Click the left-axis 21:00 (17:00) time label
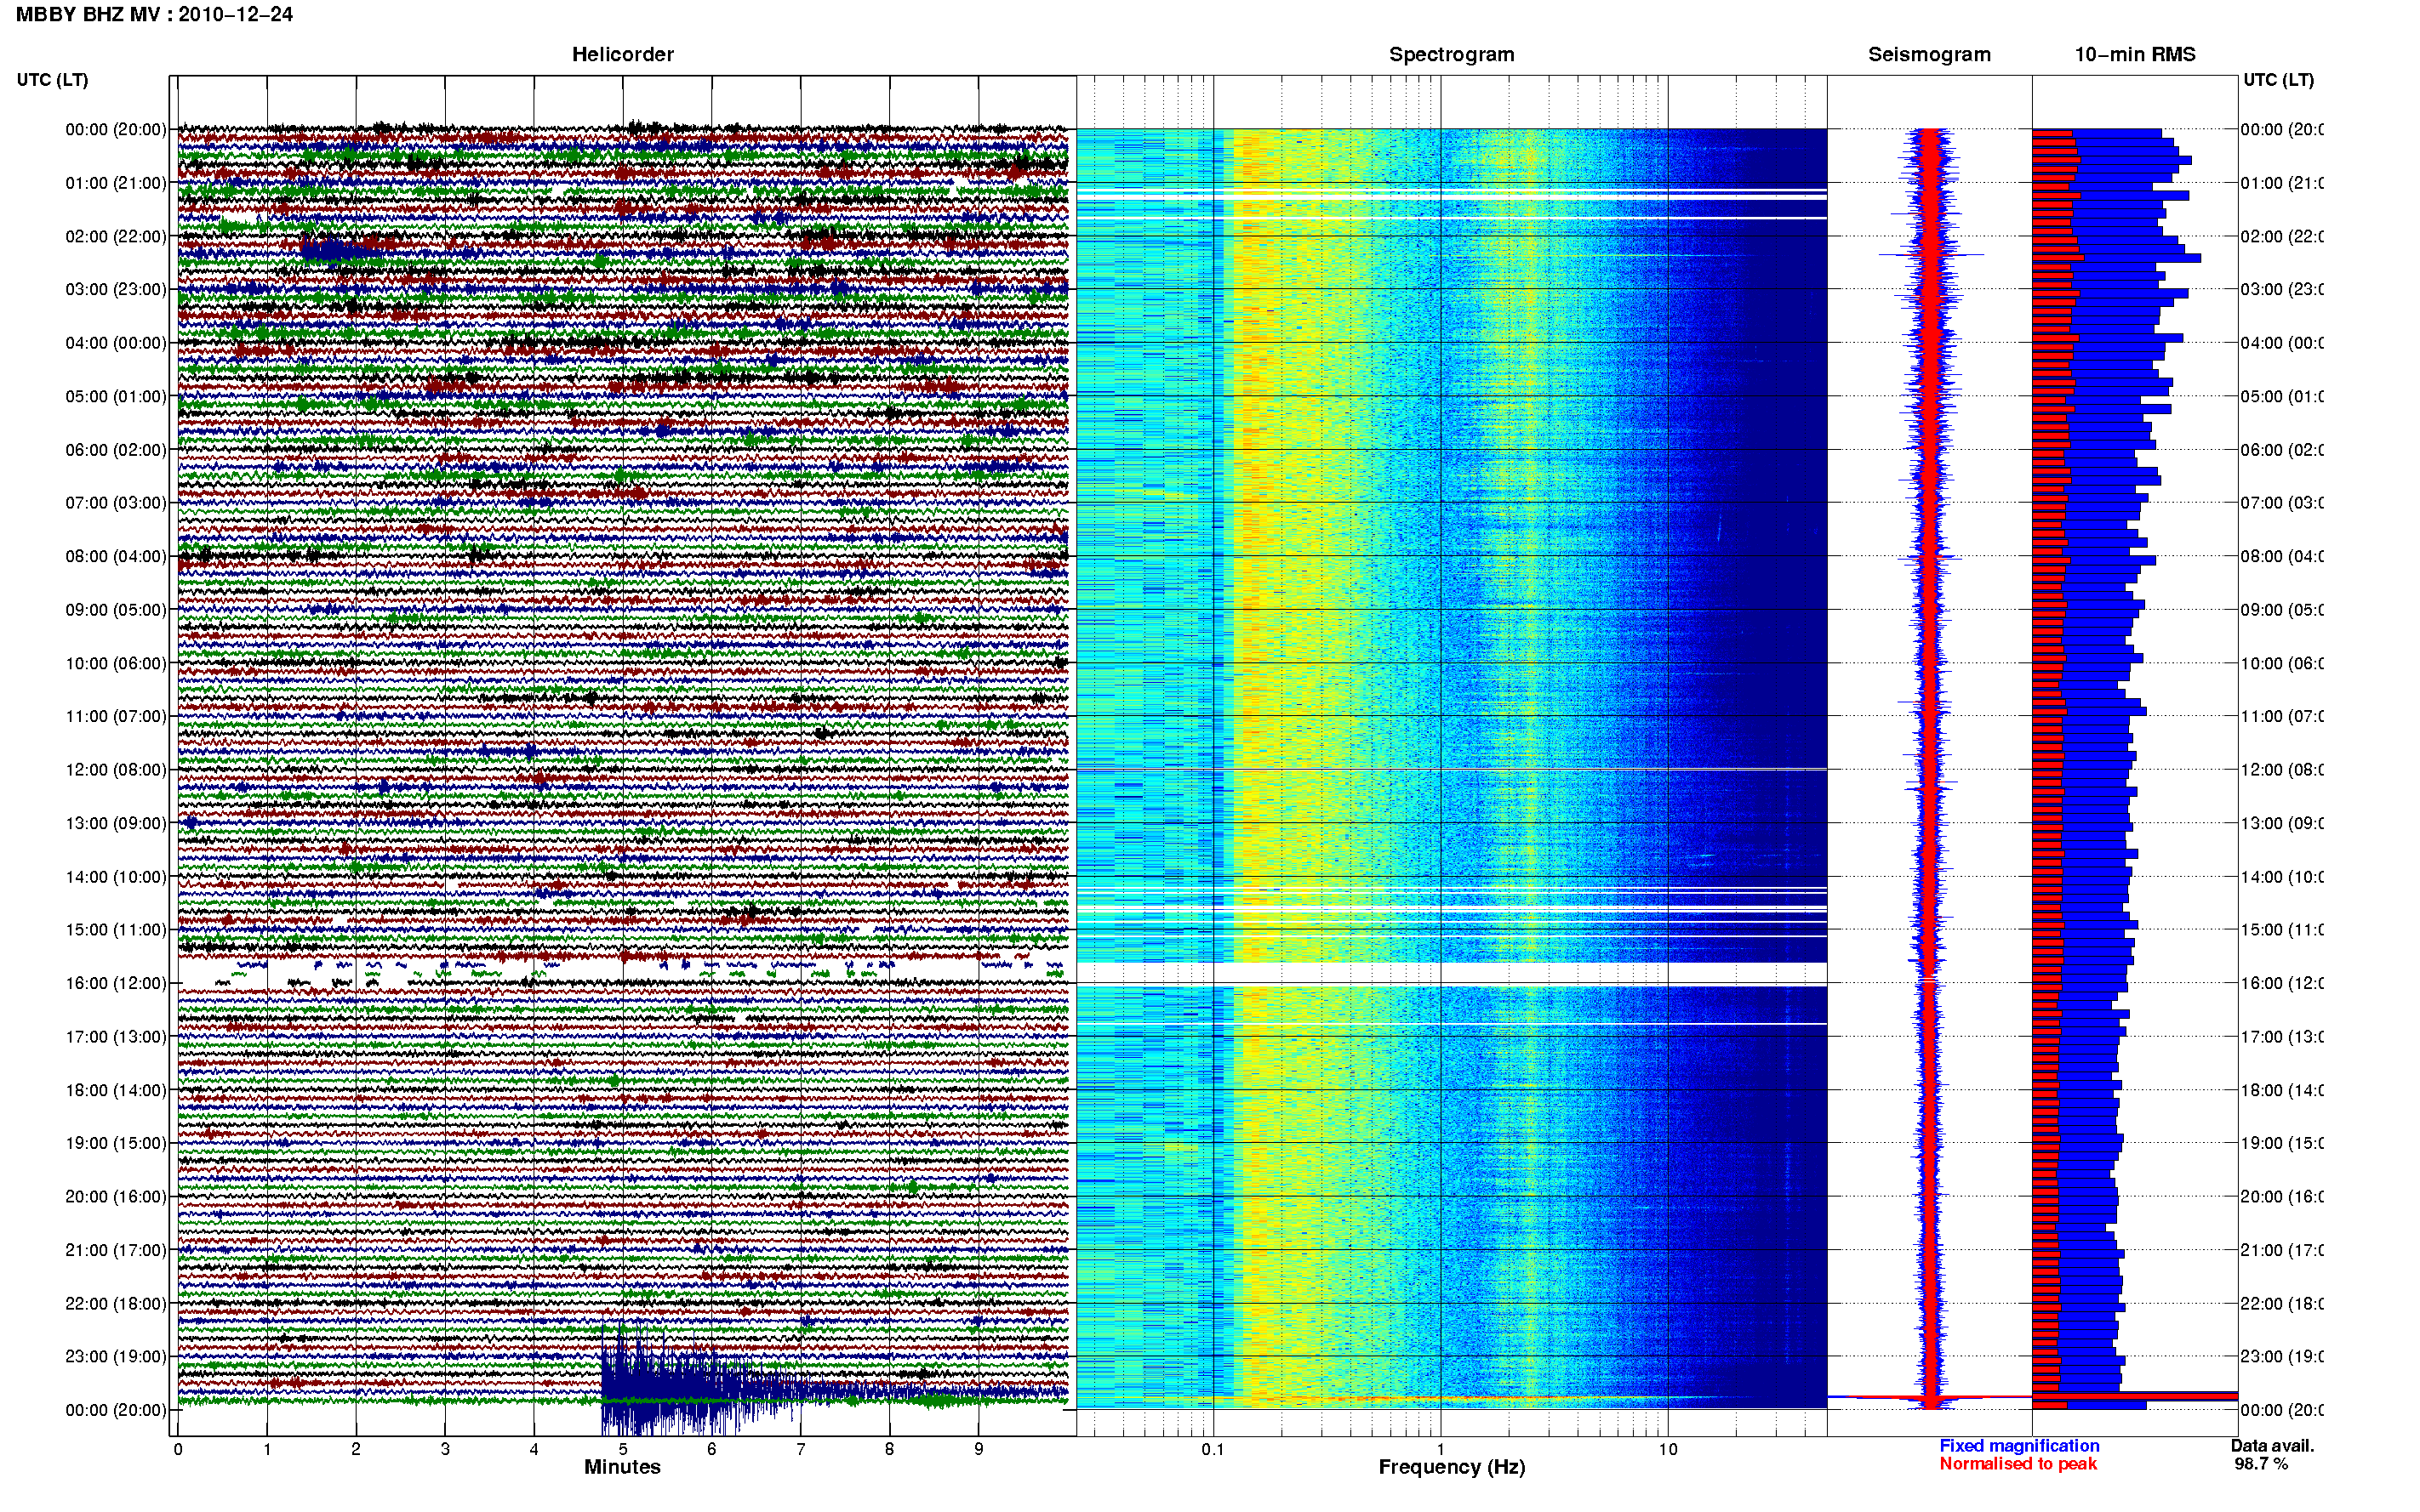2420x1512 pixels. pos(116,1250)
